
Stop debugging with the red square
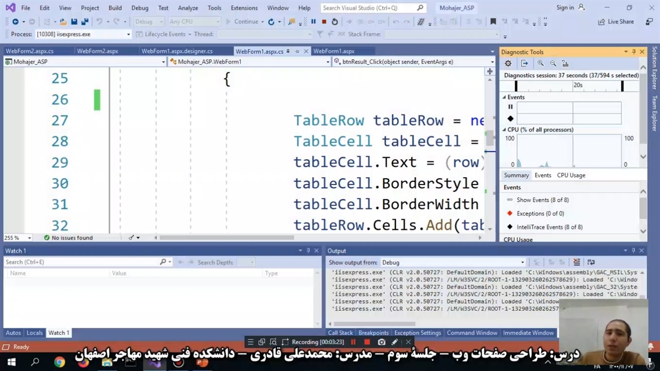pyautogui.click(x=324, y=22)
